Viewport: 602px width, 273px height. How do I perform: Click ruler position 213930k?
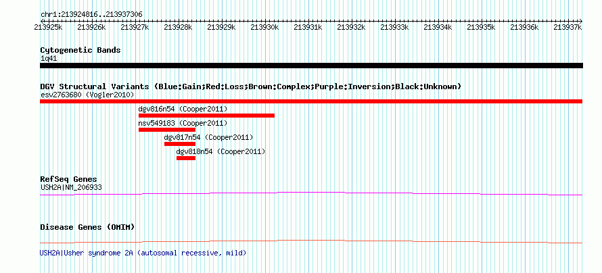[x=264, y=27]
